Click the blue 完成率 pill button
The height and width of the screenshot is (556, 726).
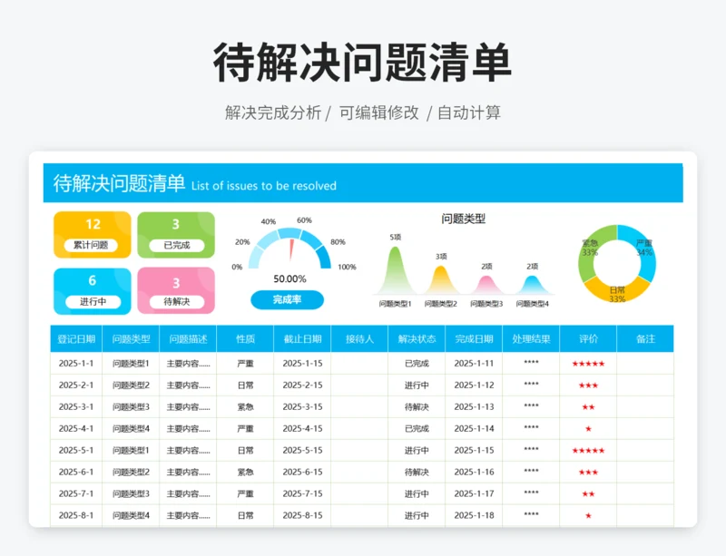click(x=287, y=299)
